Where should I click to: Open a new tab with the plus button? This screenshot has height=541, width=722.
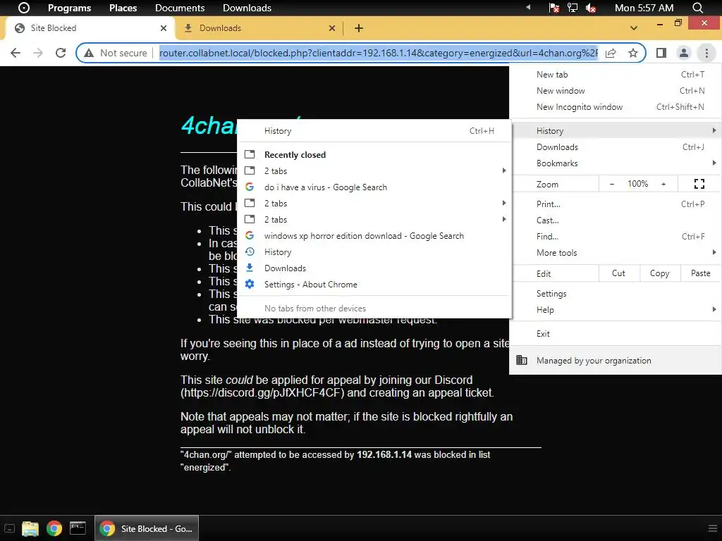click(359, 28)
